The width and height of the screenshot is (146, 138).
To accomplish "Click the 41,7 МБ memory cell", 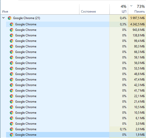I will (x=137, y=91).
